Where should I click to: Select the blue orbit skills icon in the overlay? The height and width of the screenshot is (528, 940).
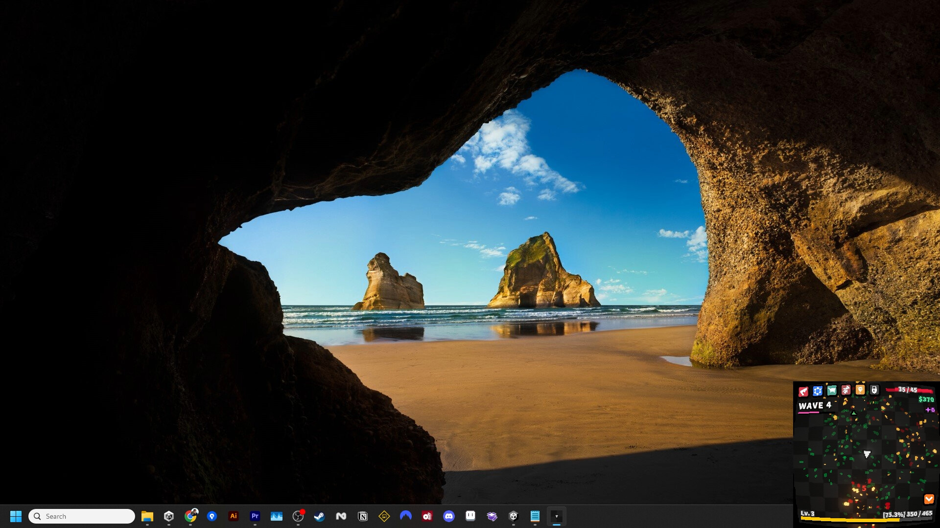pos(817,391)
